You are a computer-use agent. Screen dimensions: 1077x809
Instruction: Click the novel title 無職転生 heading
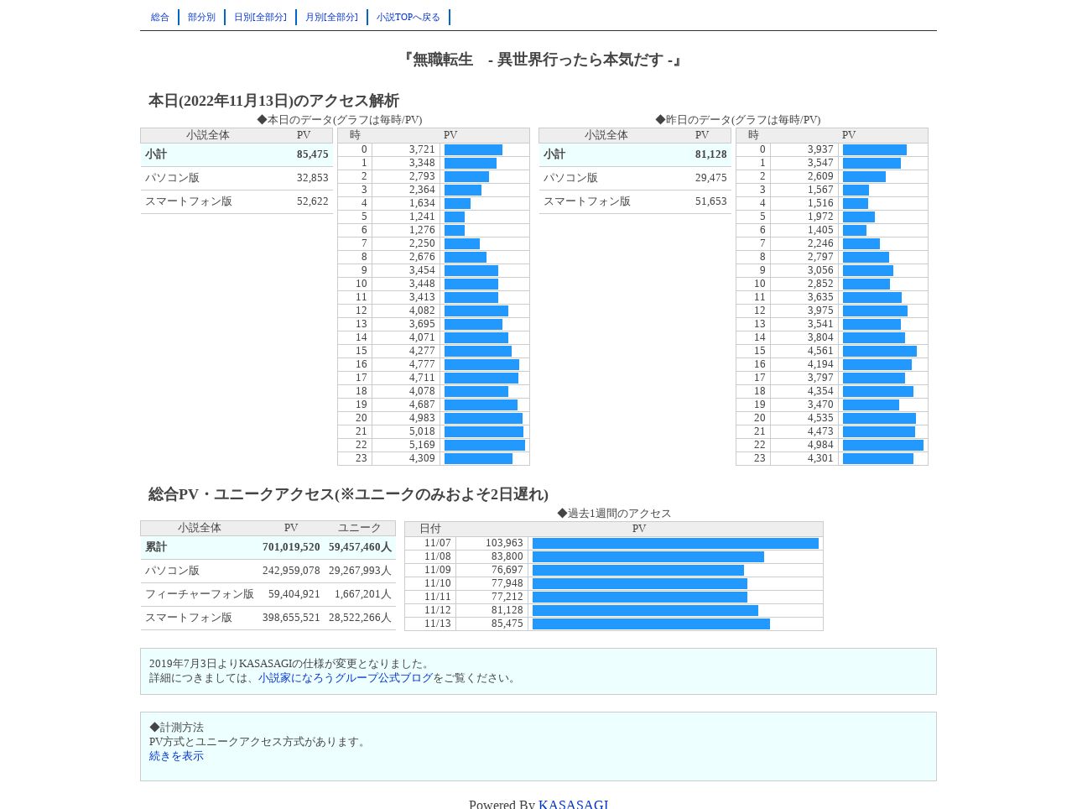(541, 60)
